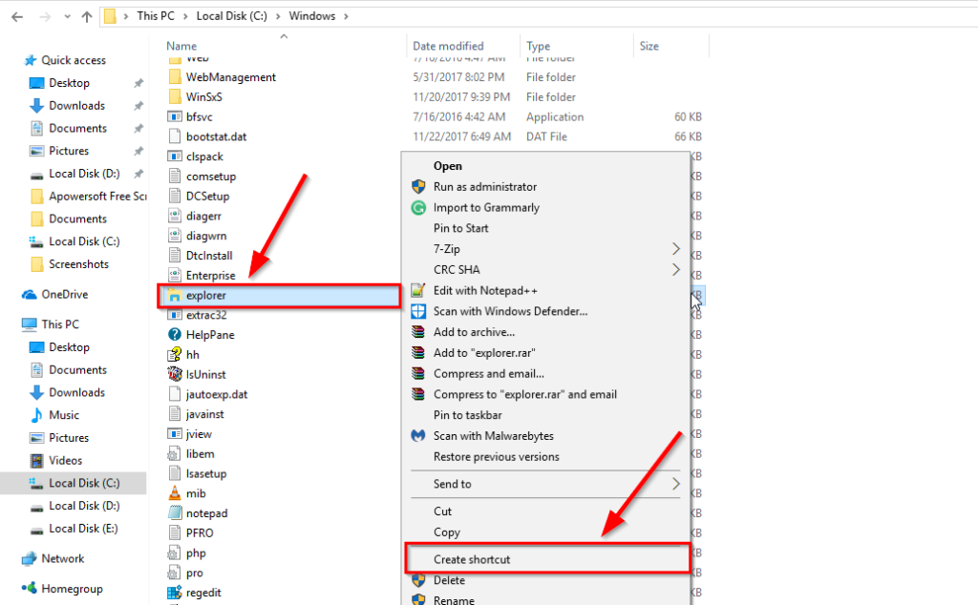Click the Malwarebytes scan icon

coord(417,435)
